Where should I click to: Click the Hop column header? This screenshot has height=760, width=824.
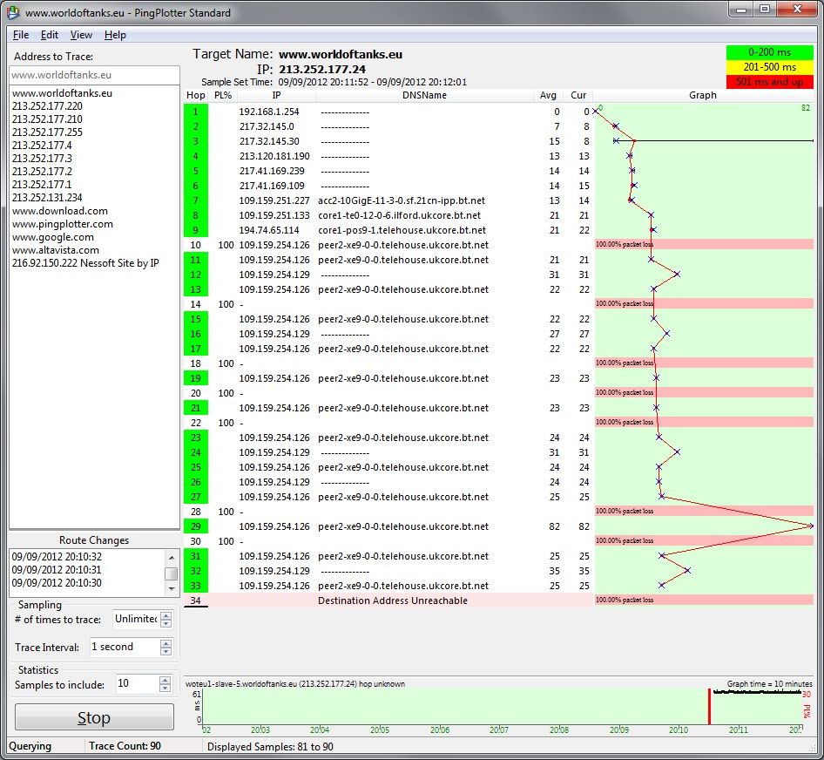pos(195,95)
